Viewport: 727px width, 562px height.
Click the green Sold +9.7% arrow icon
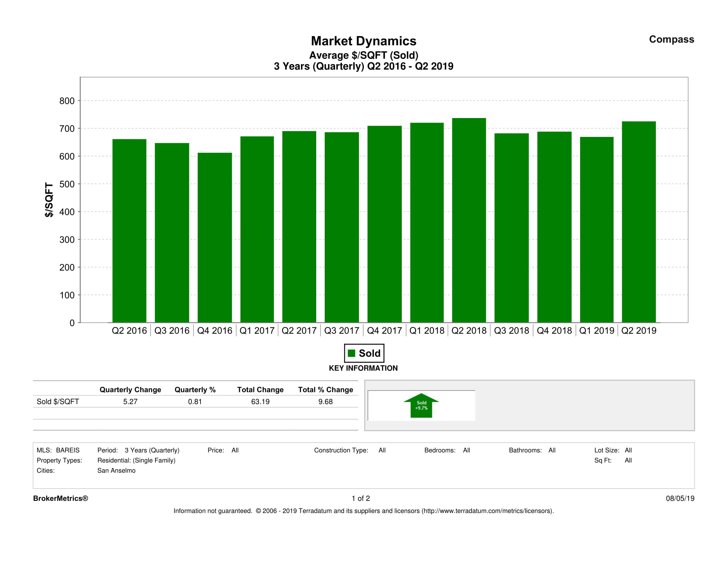point(421,405)
